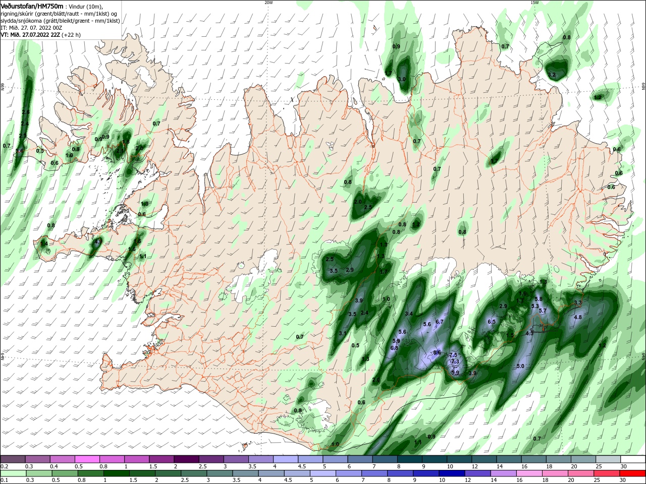
Task: Click the 5.0 precipitation value offshore
Action: click(x=520, y=366)
